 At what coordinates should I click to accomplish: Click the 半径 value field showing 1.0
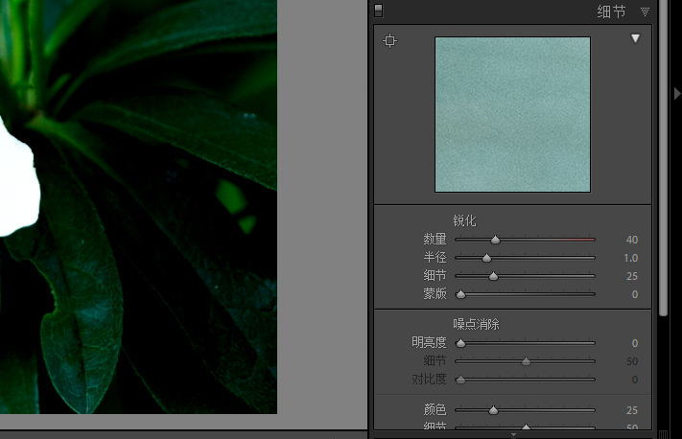(x=630, y=258)
